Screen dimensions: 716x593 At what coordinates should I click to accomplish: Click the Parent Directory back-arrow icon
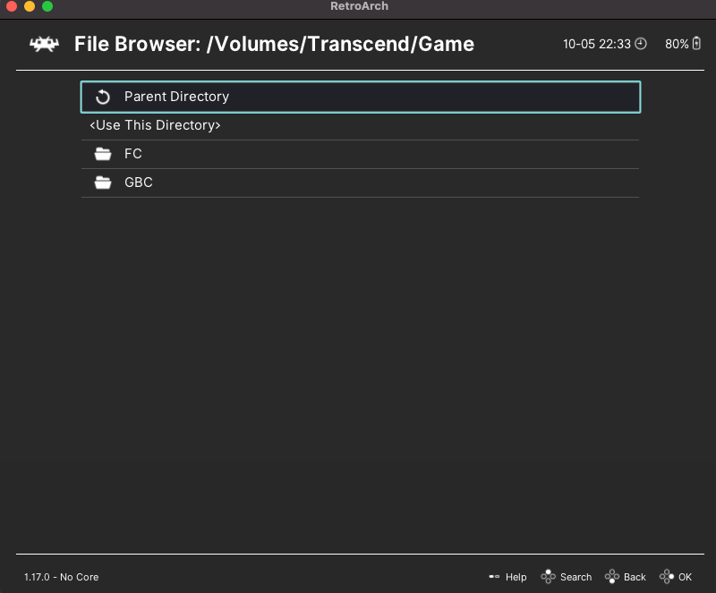pos(103,97)
